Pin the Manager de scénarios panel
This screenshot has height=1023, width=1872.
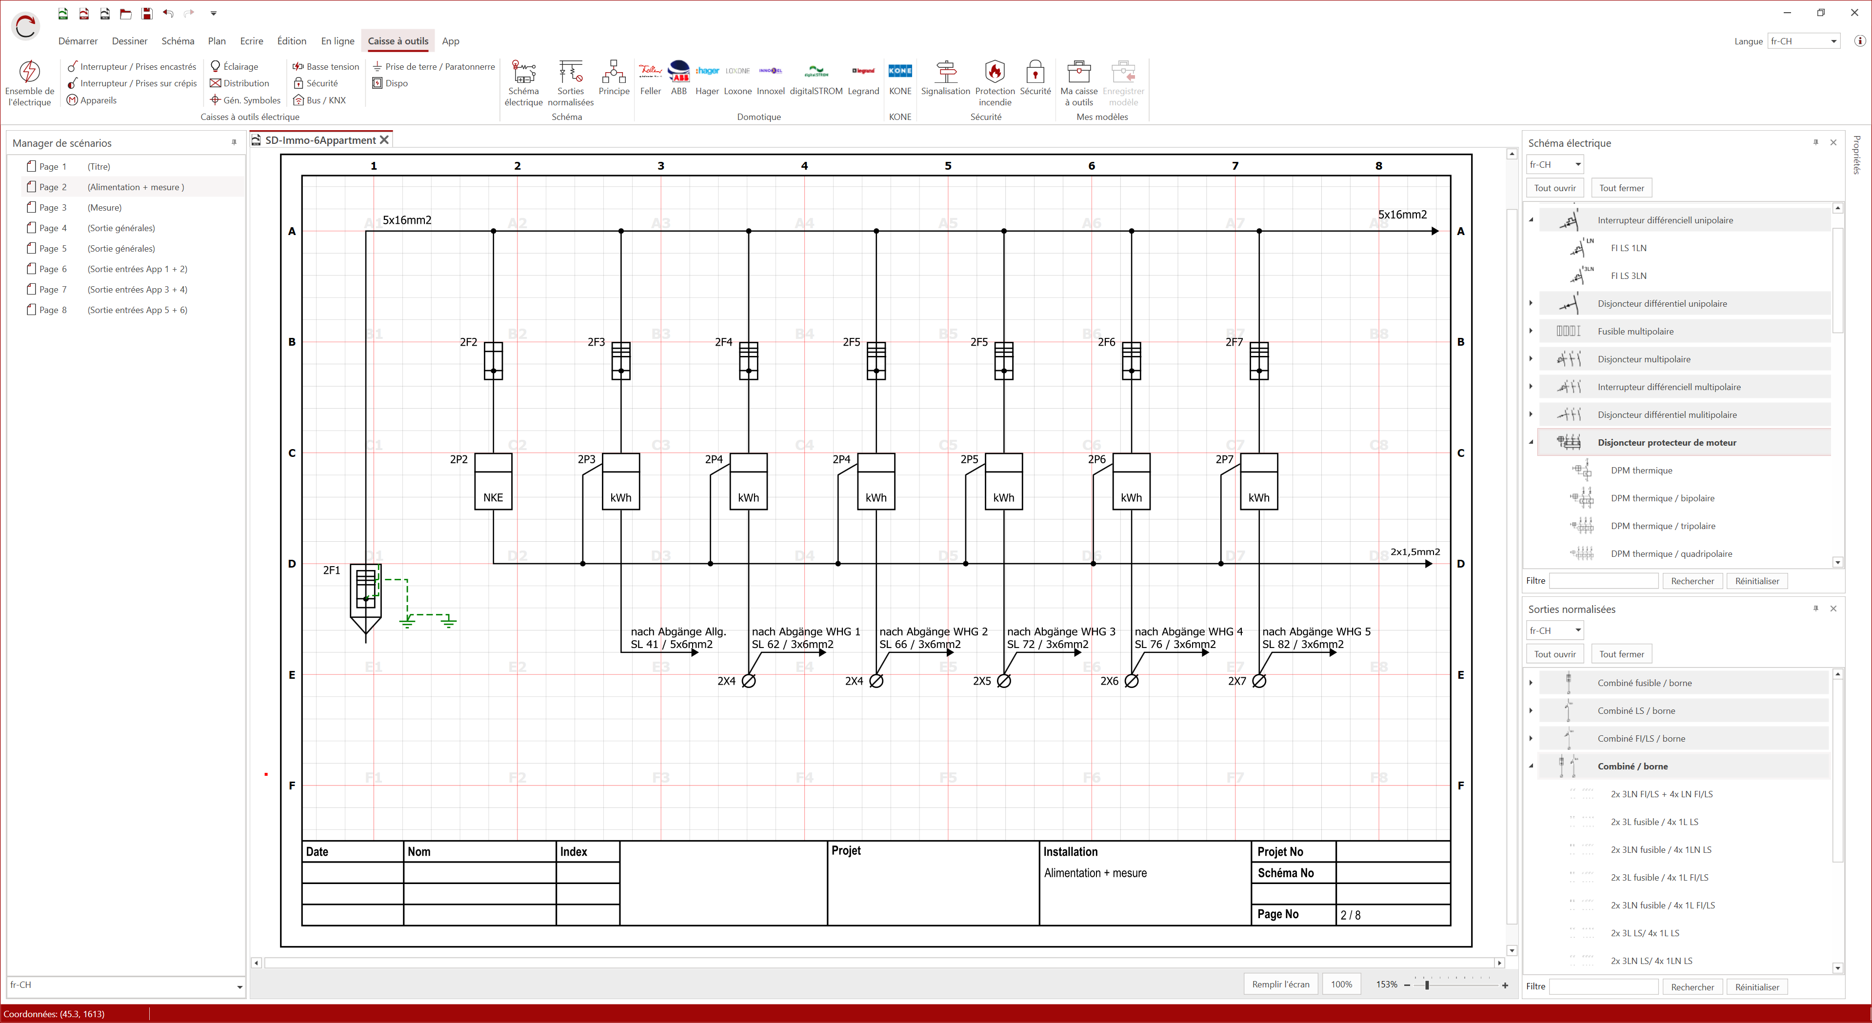(x=234, y=142)
